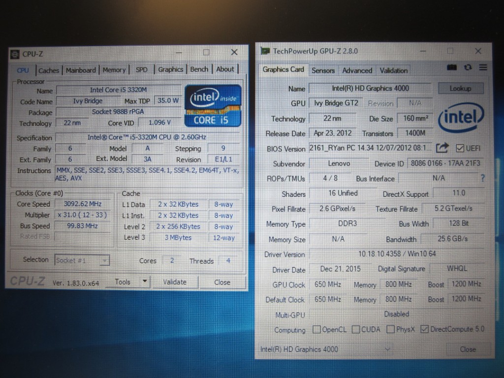Open the About tab
Viewport: 504px width, 378px height.
click(x=225, y=69)
